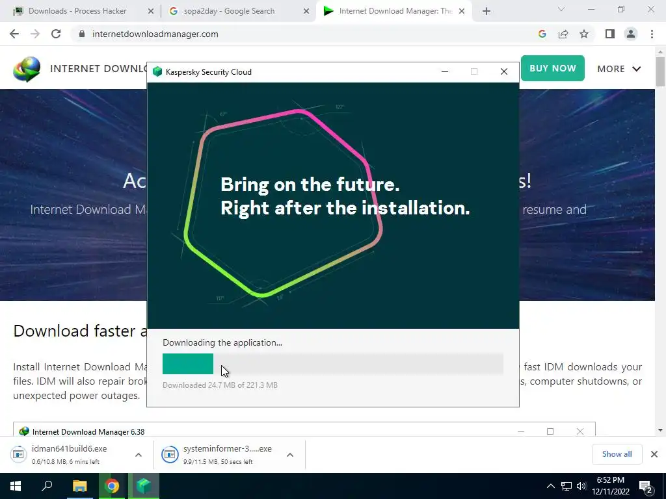Viewport: 666px width, 499px height.
Task: Open the idman641build6.exe download item
Action: click(x=68, y=454)
